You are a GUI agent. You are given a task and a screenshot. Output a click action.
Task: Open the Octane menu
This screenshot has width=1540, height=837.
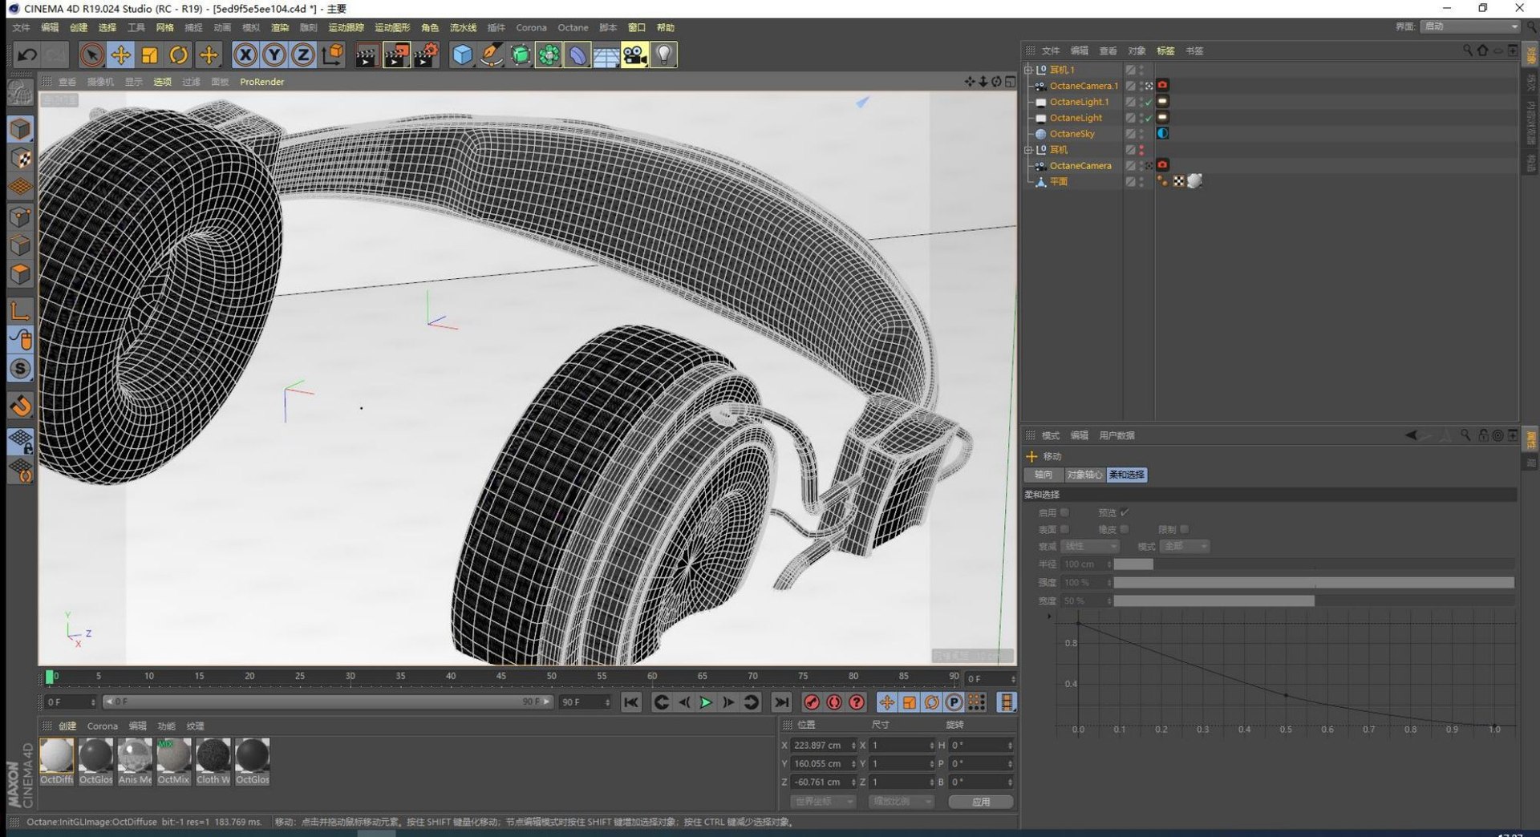(x=573, y=27)
